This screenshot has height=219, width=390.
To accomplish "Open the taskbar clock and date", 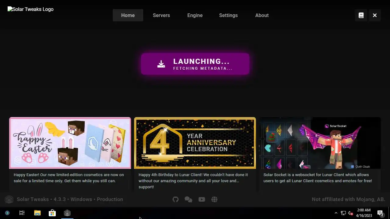I will click(x=364, y=213).
